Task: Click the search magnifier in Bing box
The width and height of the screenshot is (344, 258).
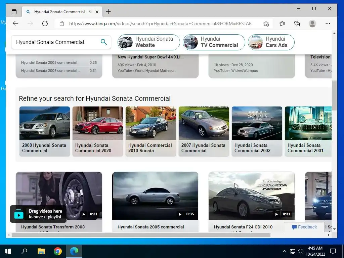Action: [103, 42]
